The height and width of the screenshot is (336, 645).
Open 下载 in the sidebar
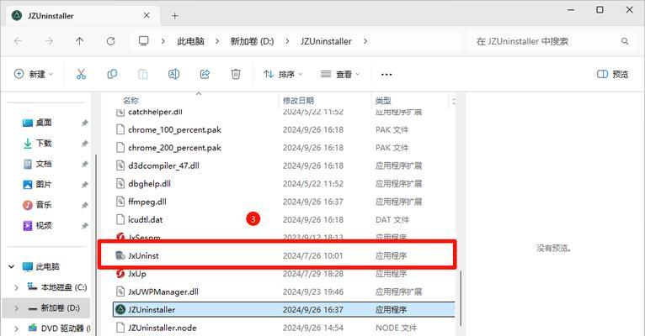pos(44,143)
